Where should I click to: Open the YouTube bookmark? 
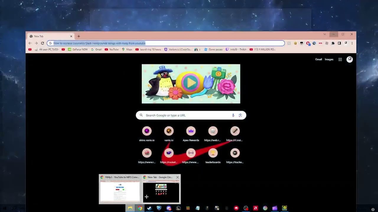click(x=112, y=49)
